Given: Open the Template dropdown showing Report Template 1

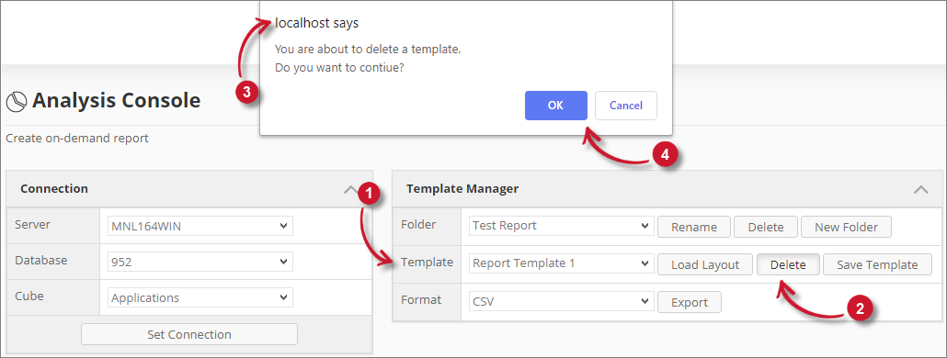Looking at the screenshot, I should click(561, 263).
